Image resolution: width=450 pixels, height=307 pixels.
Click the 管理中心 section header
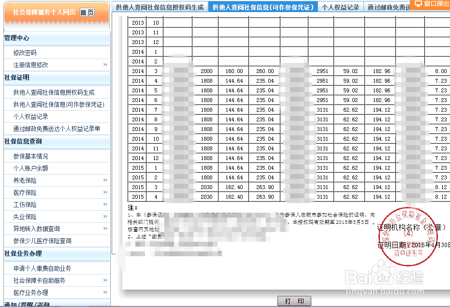click(16, 38)
